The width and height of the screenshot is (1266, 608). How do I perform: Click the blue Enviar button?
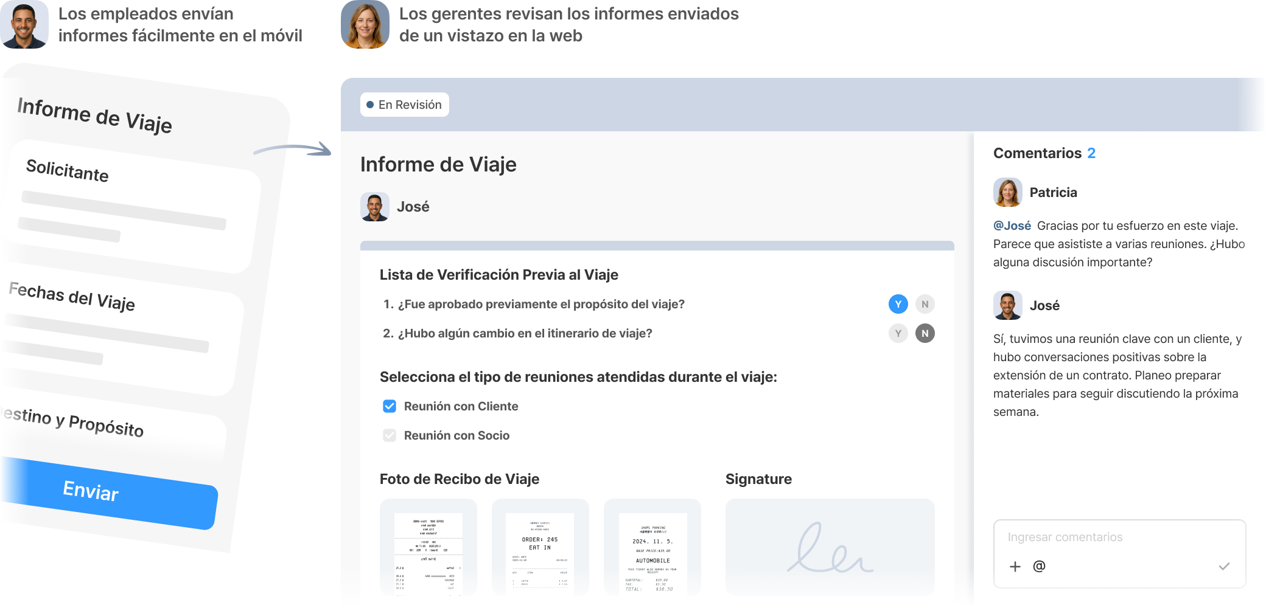110,492
